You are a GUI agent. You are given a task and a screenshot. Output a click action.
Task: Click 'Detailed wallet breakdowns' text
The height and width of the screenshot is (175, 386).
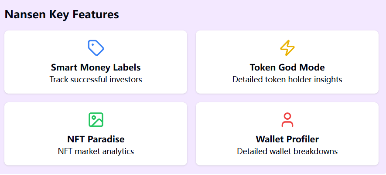(x=287, y=151)
